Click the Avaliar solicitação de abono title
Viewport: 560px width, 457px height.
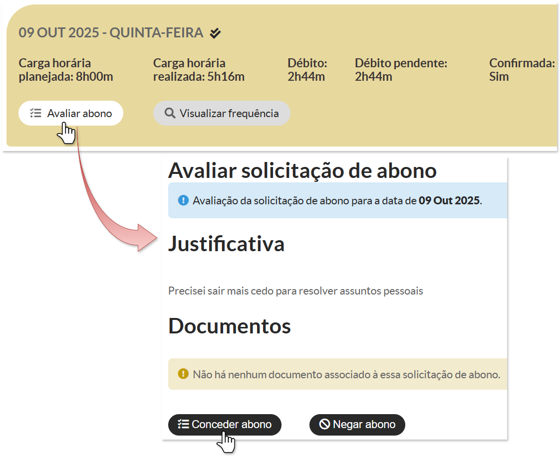(x=302, y=170)
